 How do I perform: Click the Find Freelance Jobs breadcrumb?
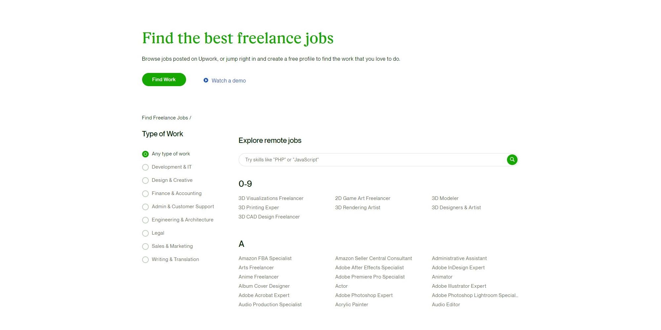(x=165, y=118)
